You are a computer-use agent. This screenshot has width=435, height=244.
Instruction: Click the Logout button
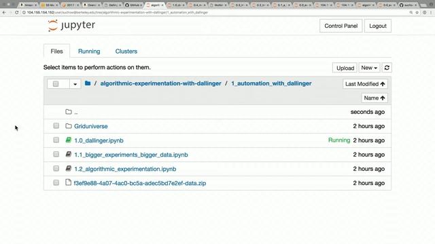pyautogui.click(x=378, y=26)
